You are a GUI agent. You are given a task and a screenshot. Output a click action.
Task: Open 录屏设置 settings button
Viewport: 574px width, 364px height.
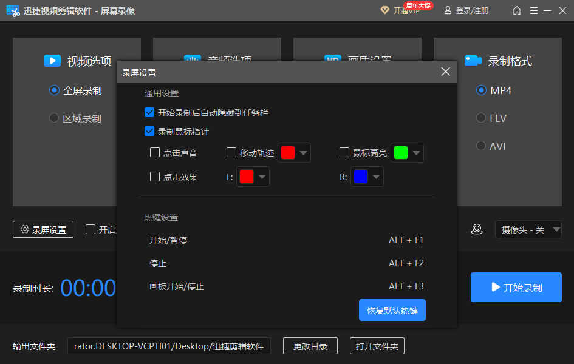pos(43,229)
